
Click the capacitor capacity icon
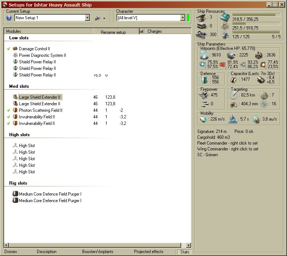234,80
